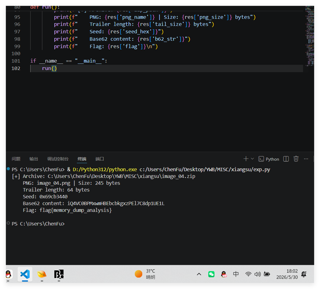
Task: Click the flag{memory_dump_analysis} output text
Action: [x=75, y=210]
